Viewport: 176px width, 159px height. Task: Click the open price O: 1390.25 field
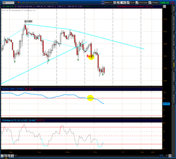pyautogui.click(x=38, y=7)
